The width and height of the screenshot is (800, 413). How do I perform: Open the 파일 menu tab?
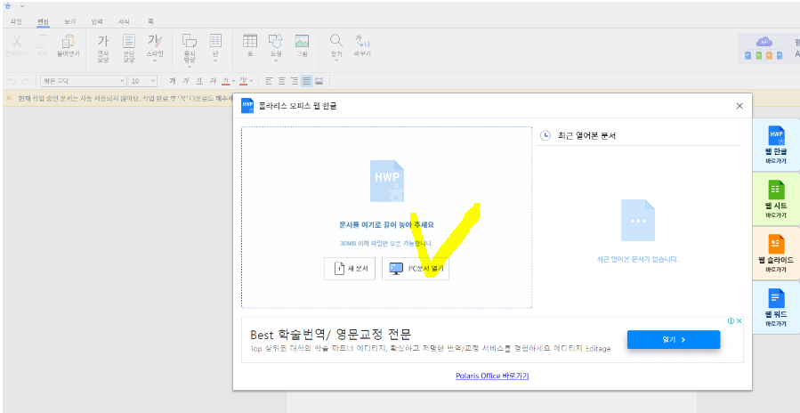[16, 22]
